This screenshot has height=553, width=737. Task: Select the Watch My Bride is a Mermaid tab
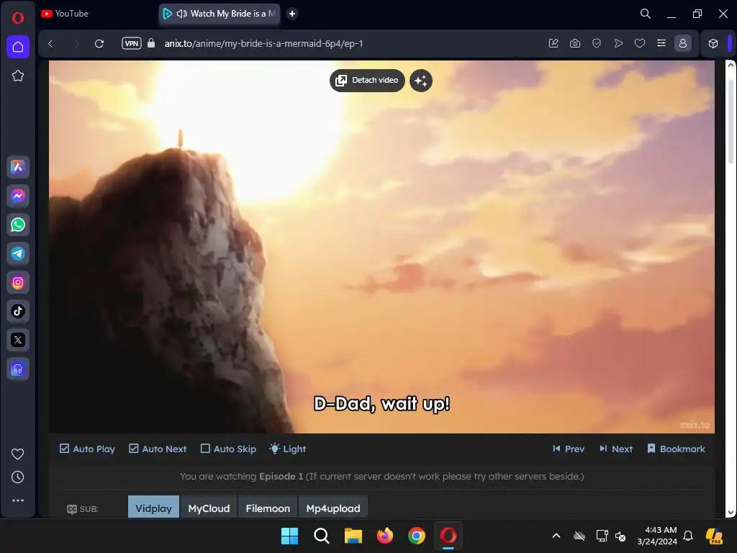[220, 14]
